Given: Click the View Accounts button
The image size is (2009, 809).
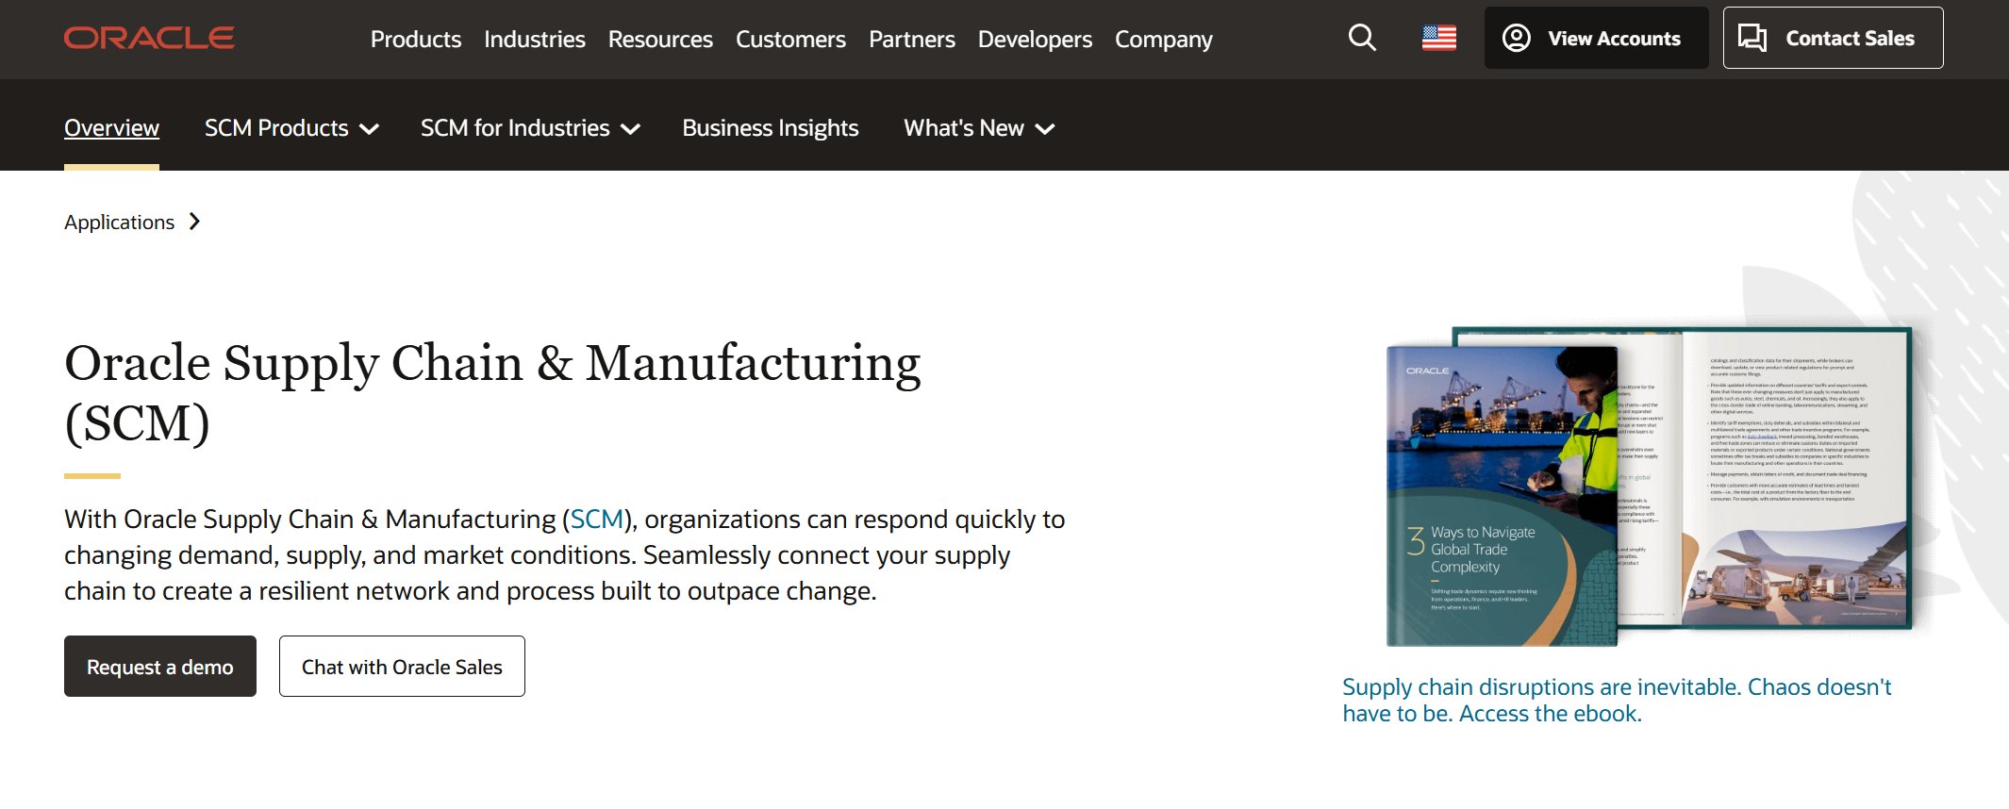Looking at the screenshot, I should (x=1596, y=38).
